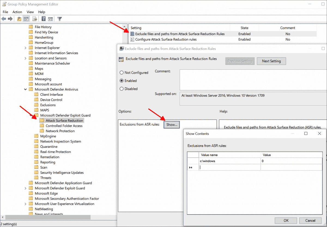
Task: Click the Up one level folder icon
Action: tap(19, 19)
